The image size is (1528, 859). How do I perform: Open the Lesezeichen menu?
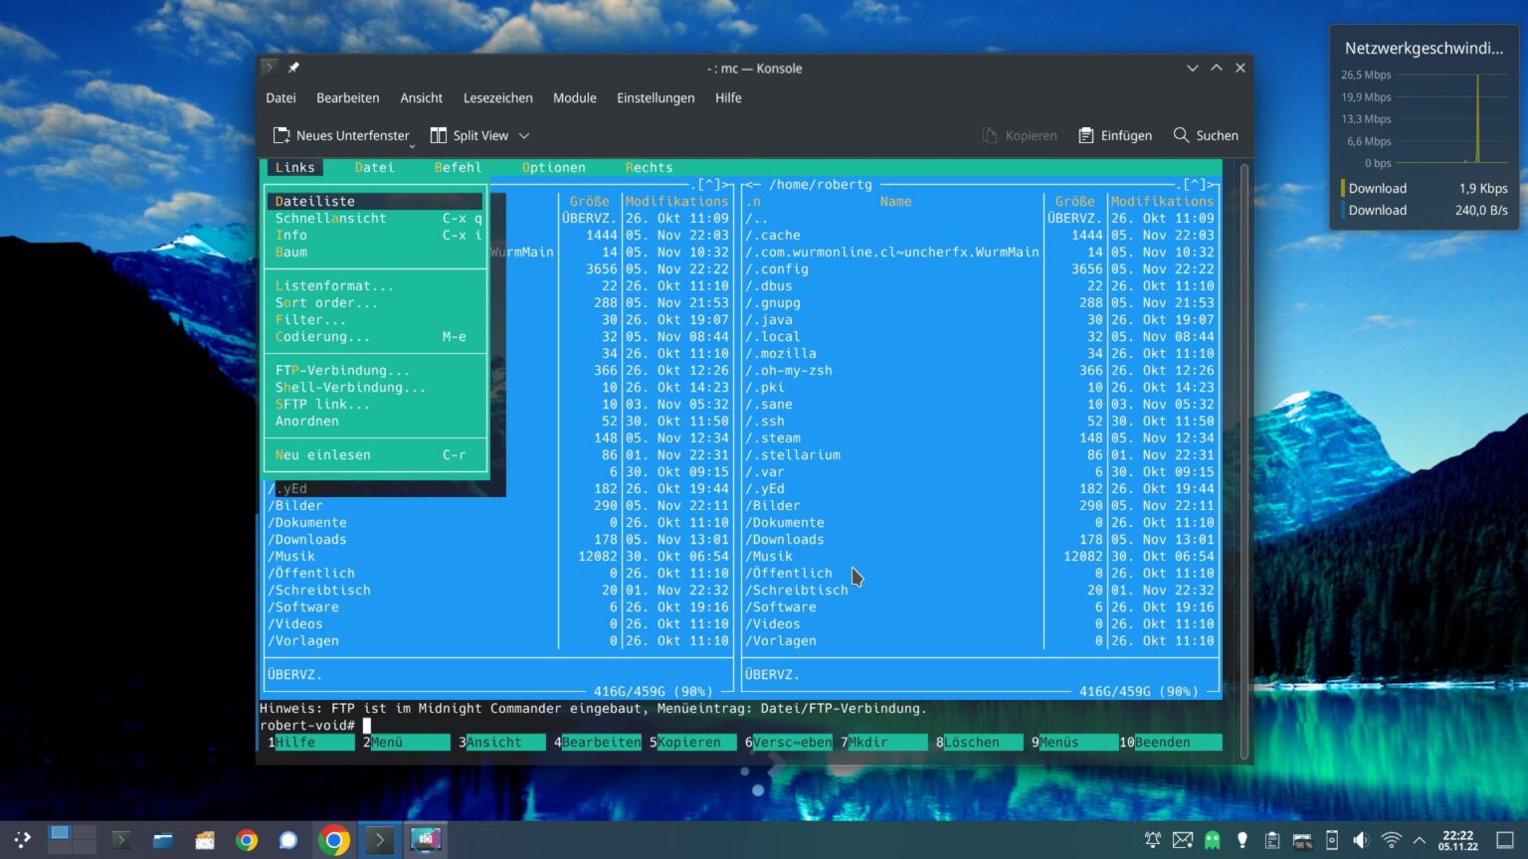pyautogui.click(x=497, y=97)
